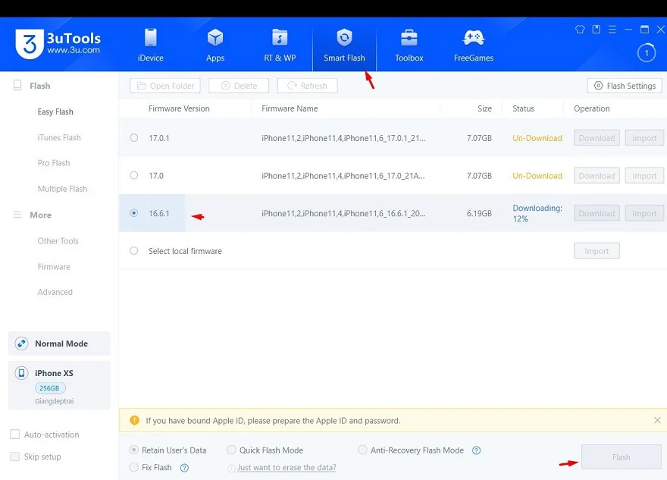Select the iPhone XS device card

(59, 384)
